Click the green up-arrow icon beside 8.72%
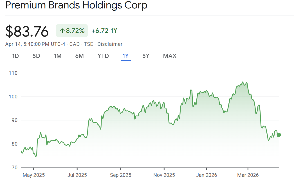The width and height of the screenshot is (294, 183). [x=62, y=31]
